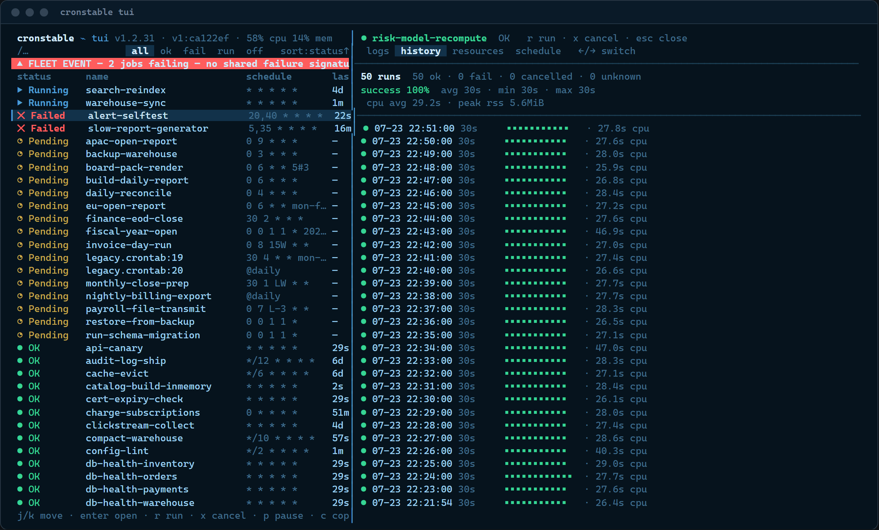Toggle the sort:status order indicator
The image size is (879, 530).
[x=315, y=51]
